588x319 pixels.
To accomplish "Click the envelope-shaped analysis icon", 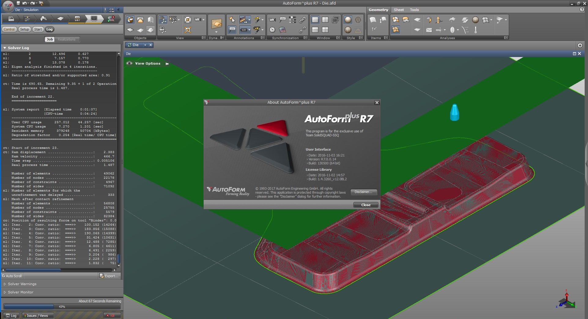I will [x=429, y=30].
